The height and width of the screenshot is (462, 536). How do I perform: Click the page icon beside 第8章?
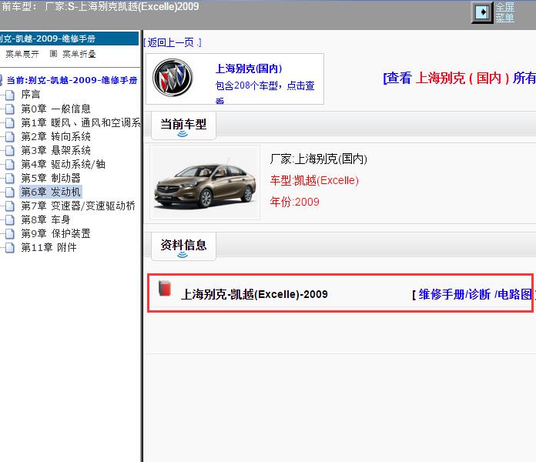10,220
